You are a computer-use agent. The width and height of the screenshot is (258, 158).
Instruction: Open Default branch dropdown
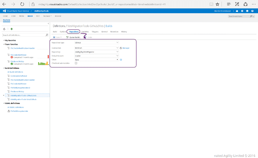click(x=96, y=56)
